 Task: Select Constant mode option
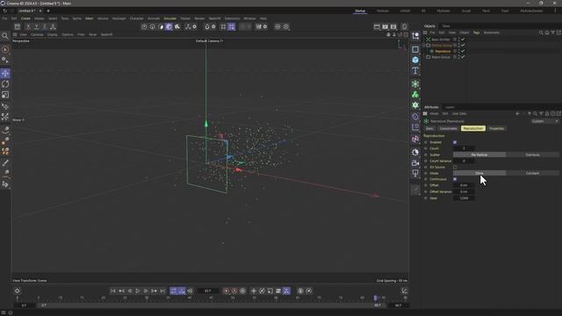coord(533,173)
